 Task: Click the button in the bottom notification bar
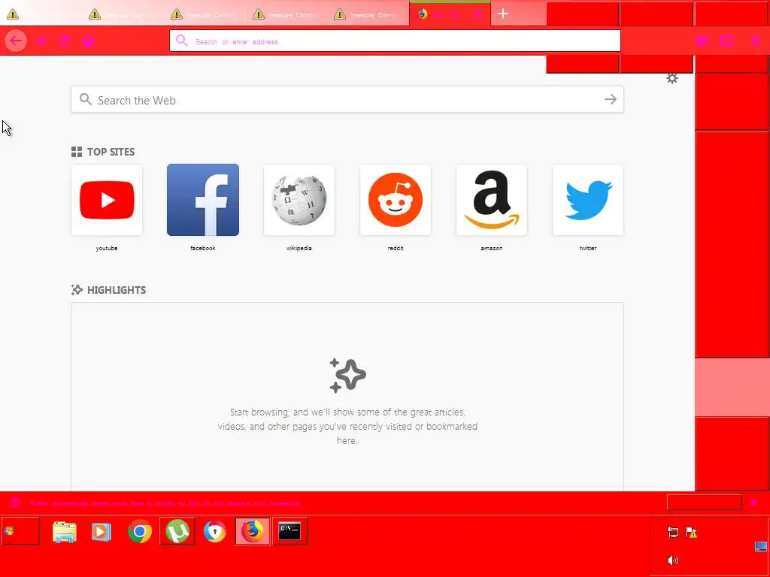tap(704, 503)
